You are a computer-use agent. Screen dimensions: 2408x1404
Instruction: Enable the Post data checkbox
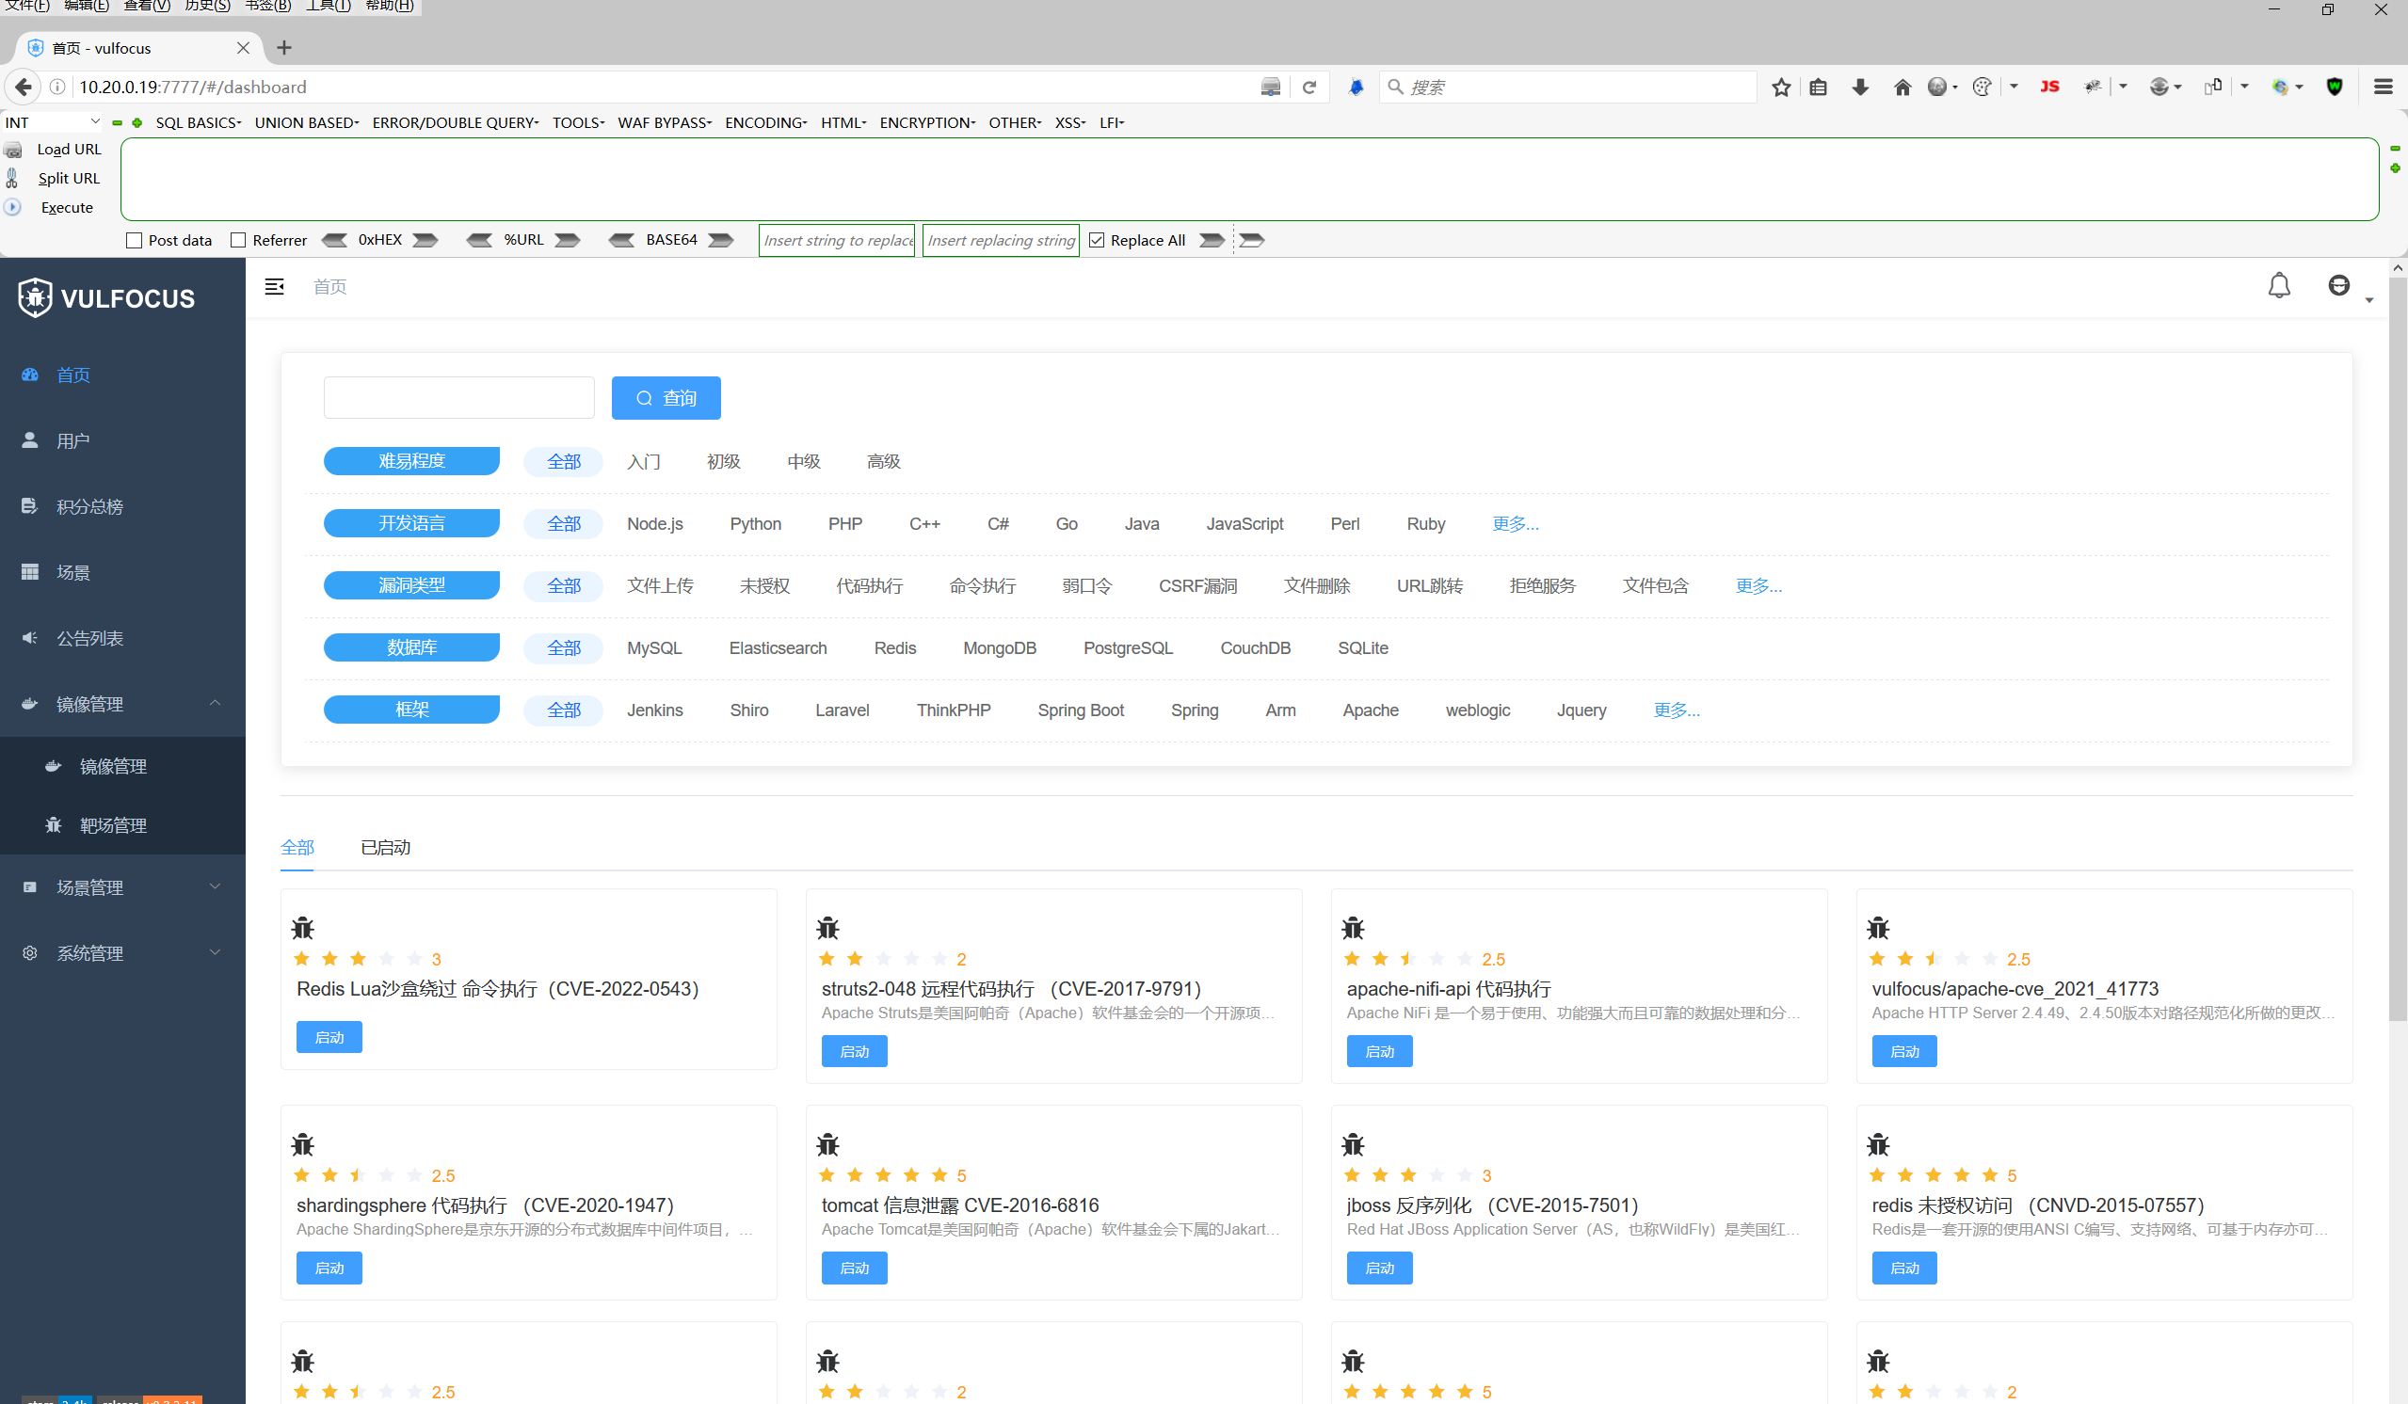[x=135, y=241]
